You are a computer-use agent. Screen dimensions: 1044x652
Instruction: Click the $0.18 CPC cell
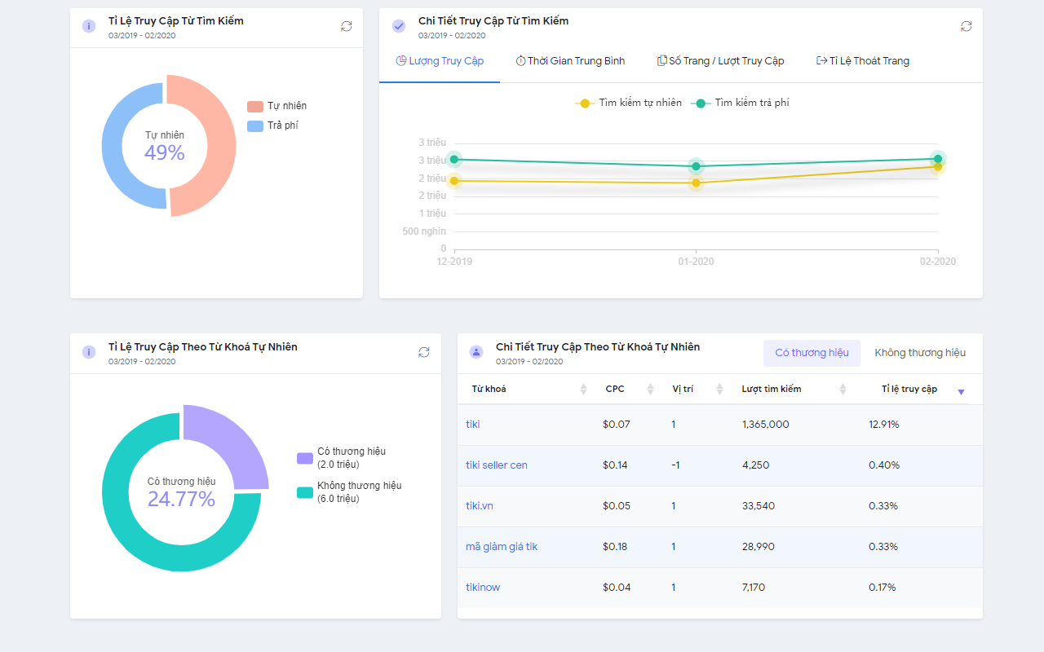pyautogui.click(x=615, y=547)
